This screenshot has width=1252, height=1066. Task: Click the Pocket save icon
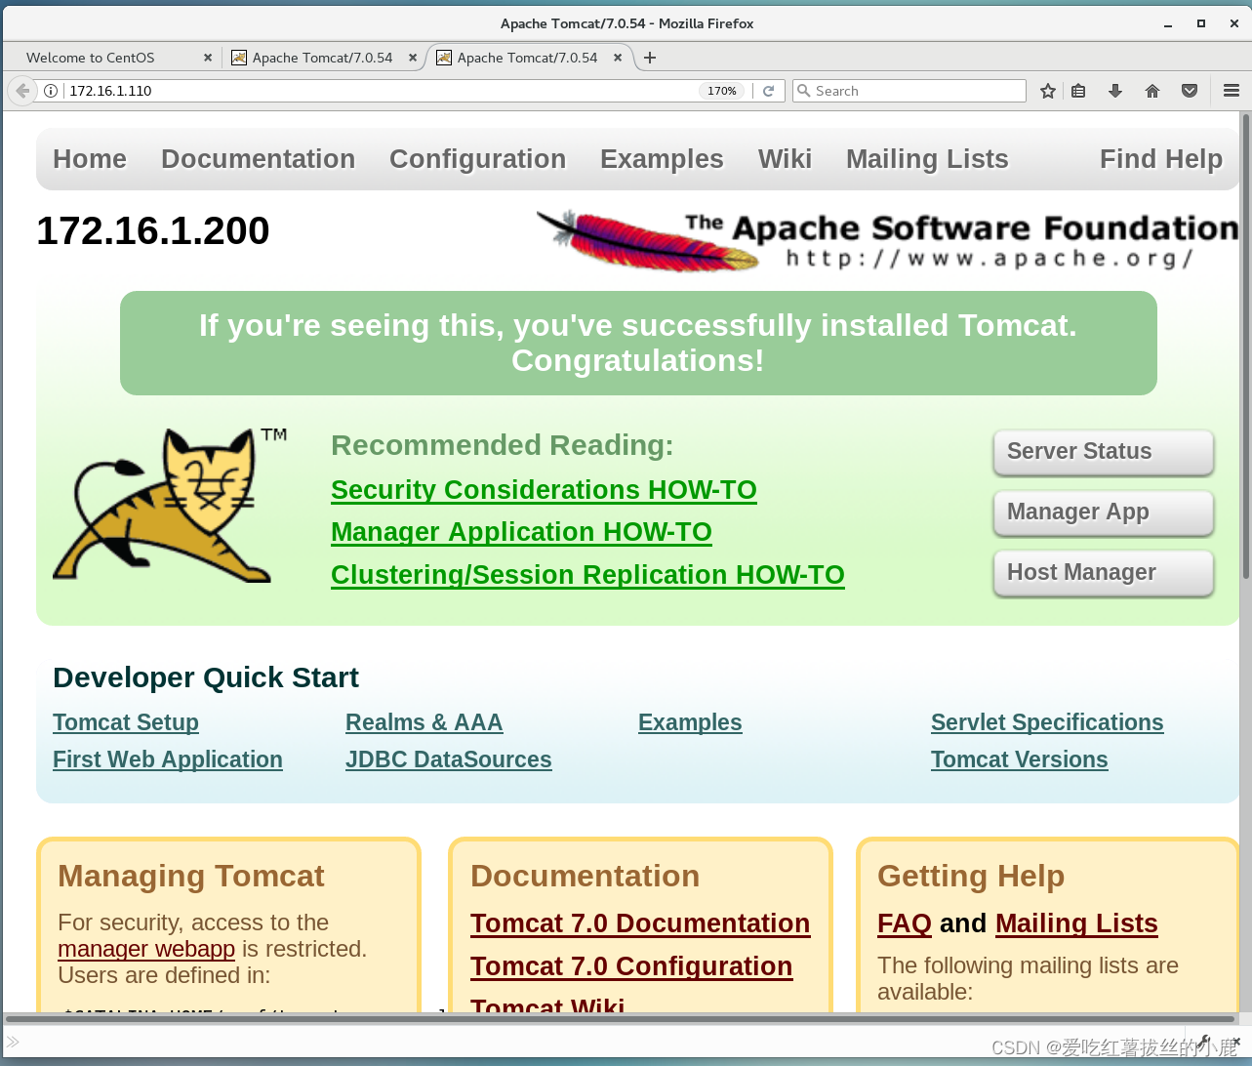tap(1190, 91)
